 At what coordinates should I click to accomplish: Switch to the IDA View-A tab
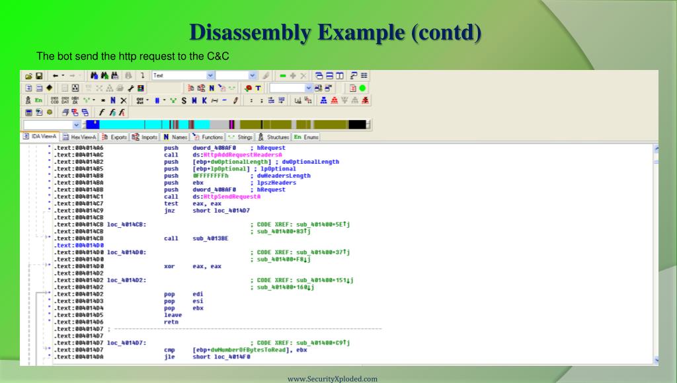click(x=40, y=137)
